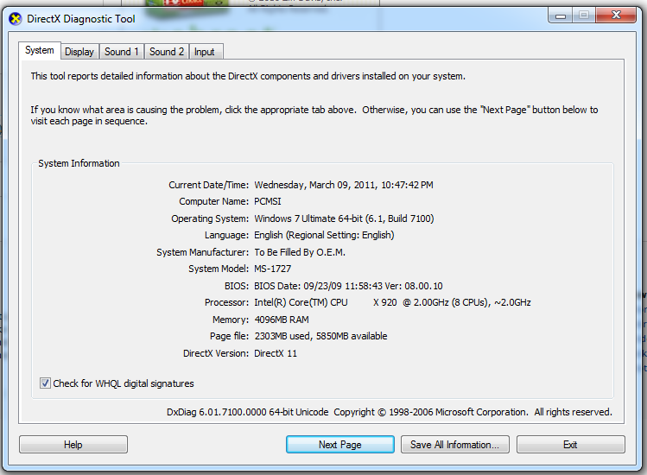Click page file value 2303MB used
647x475 pixels.
point(282,336)
